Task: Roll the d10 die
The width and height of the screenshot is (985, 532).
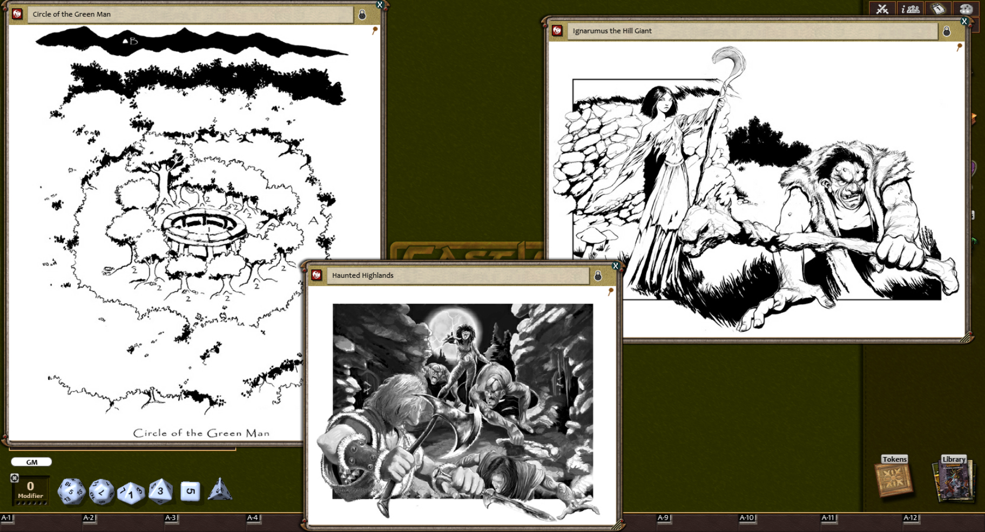Action: tap(131, 492)
